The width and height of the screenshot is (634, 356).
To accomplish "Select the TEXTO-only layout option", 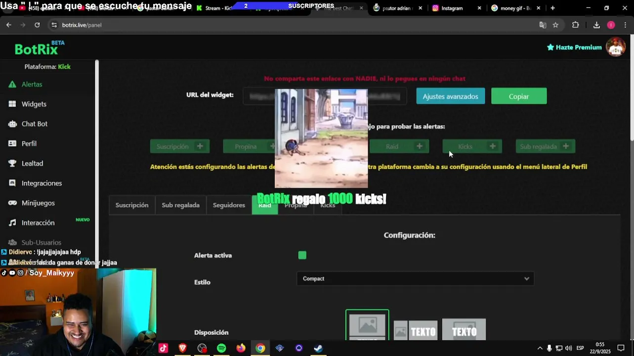I will tap(464, 330).
